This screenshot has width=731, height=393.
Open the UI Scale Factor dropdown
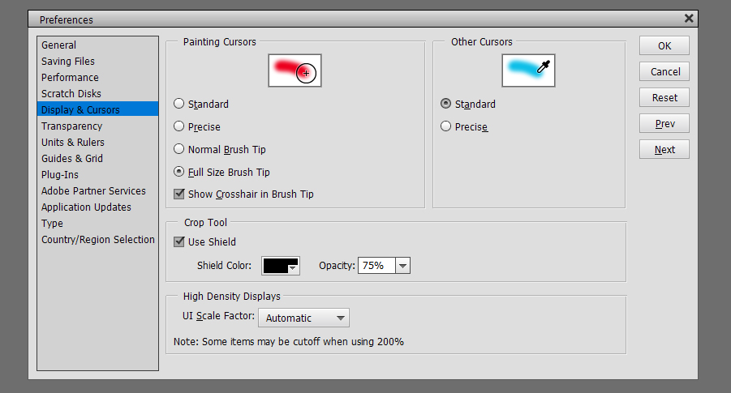point(303,318)
